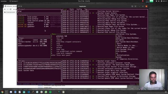Switch to the Logs tab
Screen dimensions: 168x94
(x=65, y=9)
